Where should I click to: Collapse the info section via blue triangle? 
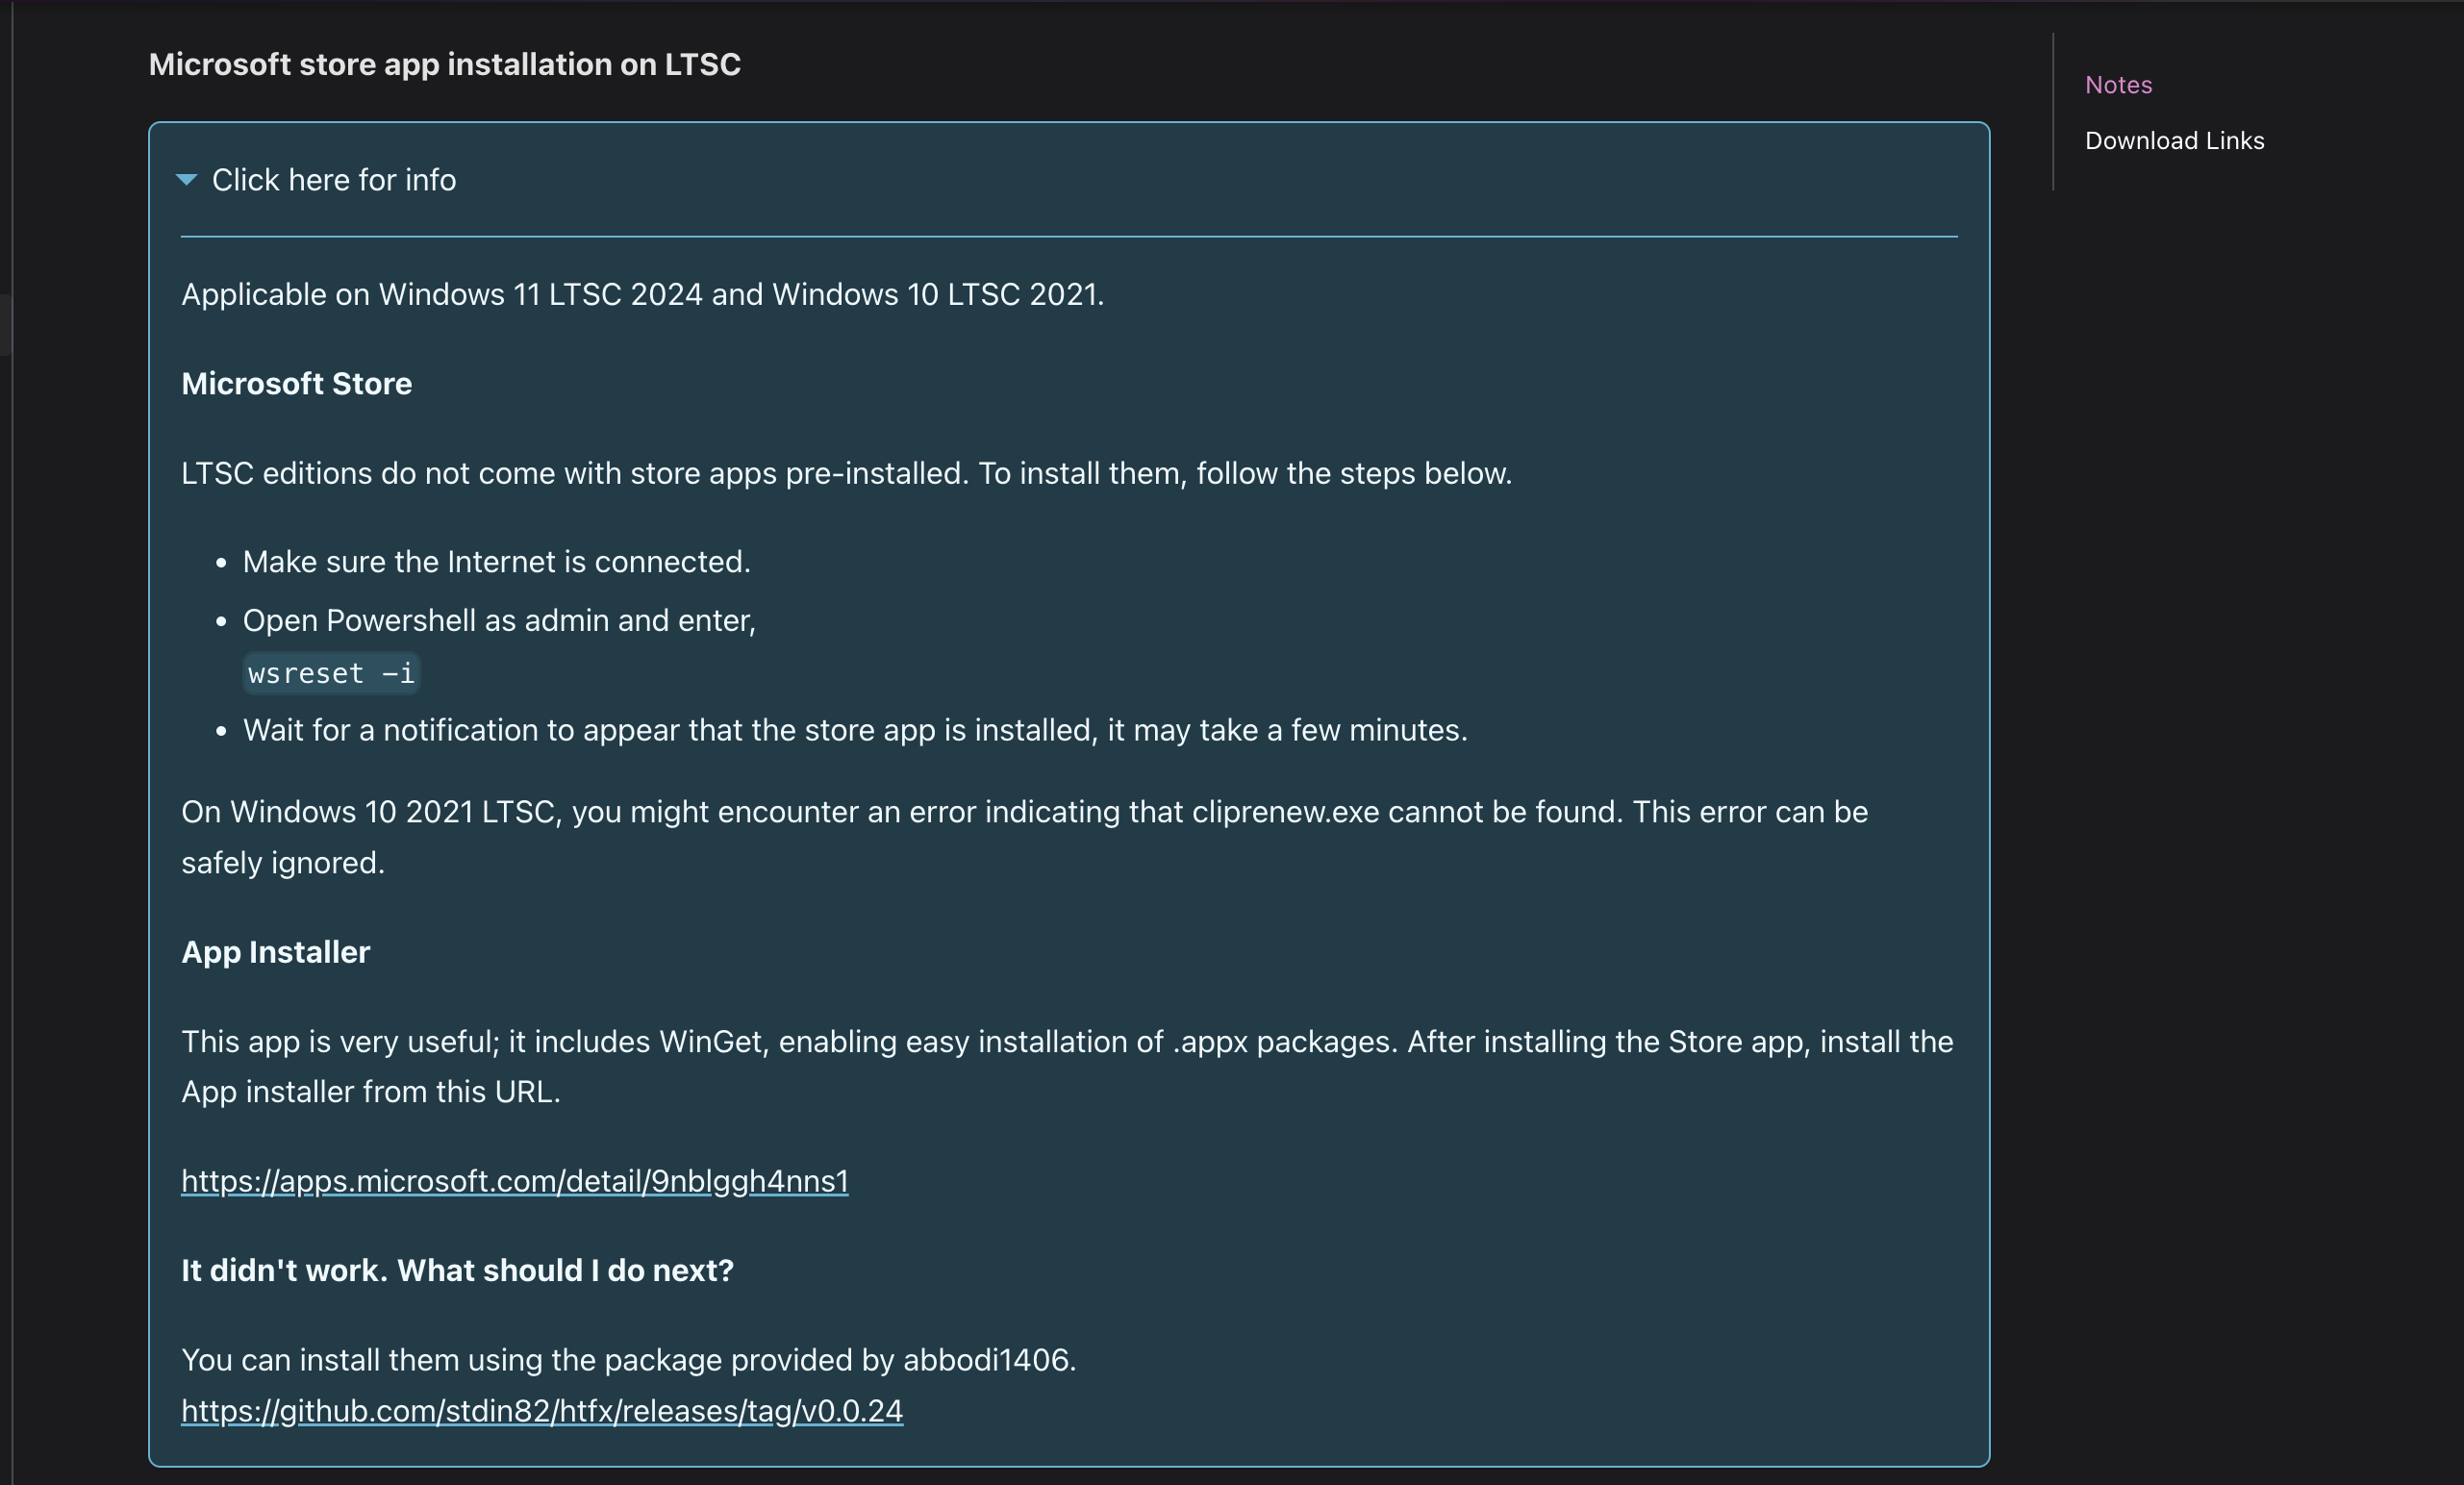pyautogui.click(x=186, y=180)
